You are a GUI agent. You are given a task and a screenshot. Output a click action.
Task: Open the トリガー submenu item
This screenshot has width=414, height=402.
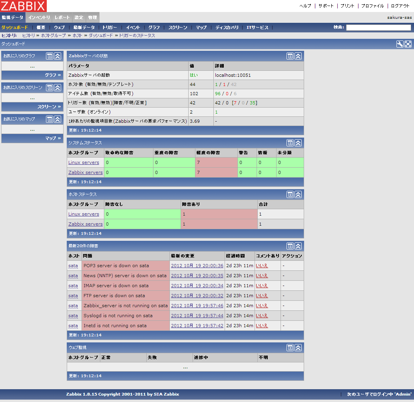click(x=109, y=28)
